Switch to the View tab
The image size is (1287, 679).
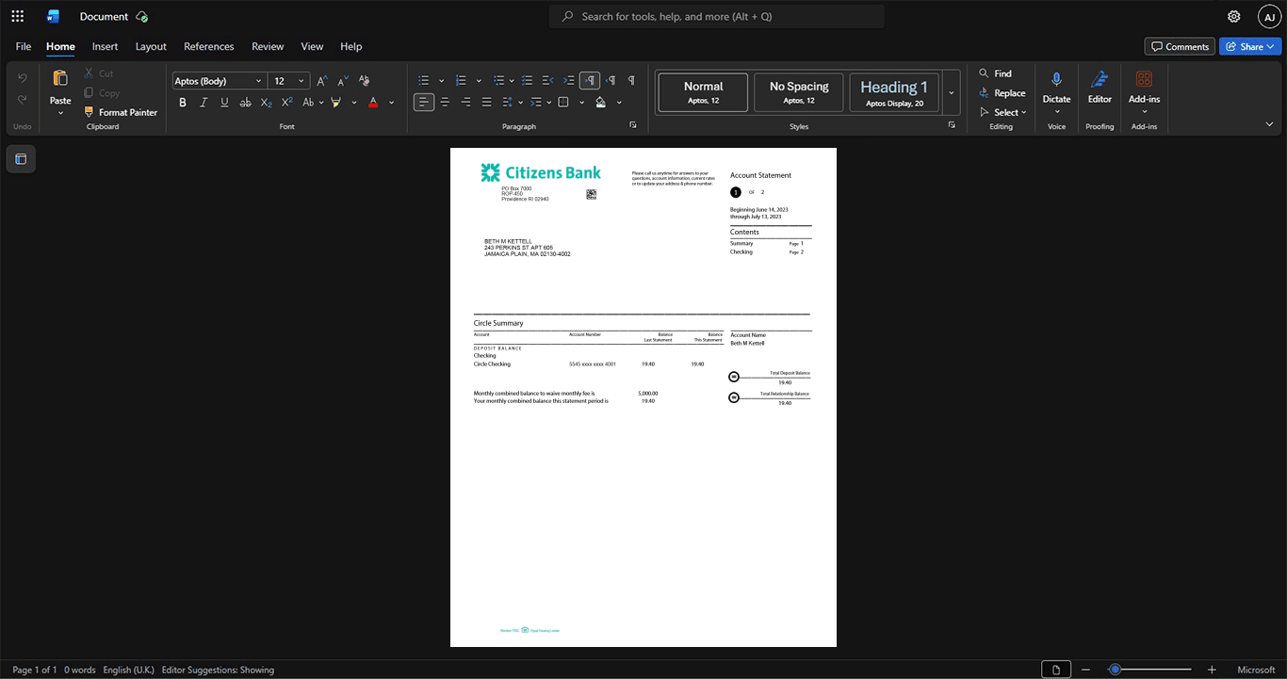coord(312,46)
